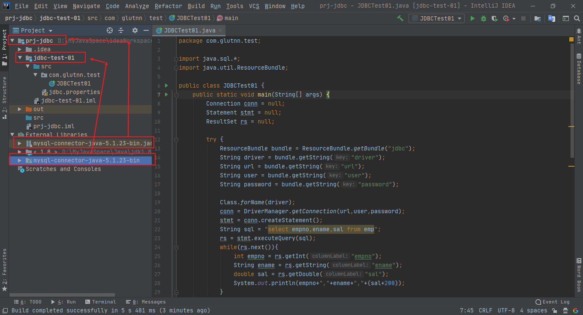Collapse the prj-jdbc root node arrow
Image resolution: width=583 pixels, height=315 pixels.
coord(12,41)
